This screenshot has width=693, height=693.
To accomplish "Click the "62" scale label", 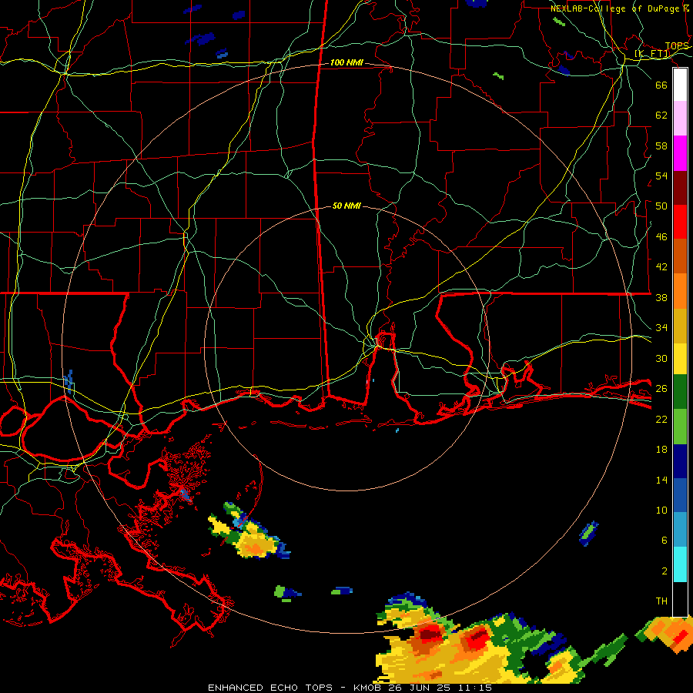I will click(x=661, y=115).
